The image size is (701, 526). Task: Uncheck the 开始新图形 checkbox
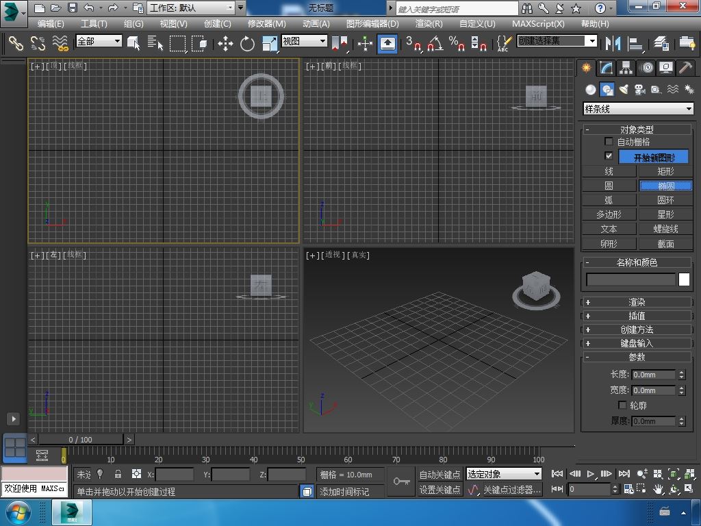609,155
